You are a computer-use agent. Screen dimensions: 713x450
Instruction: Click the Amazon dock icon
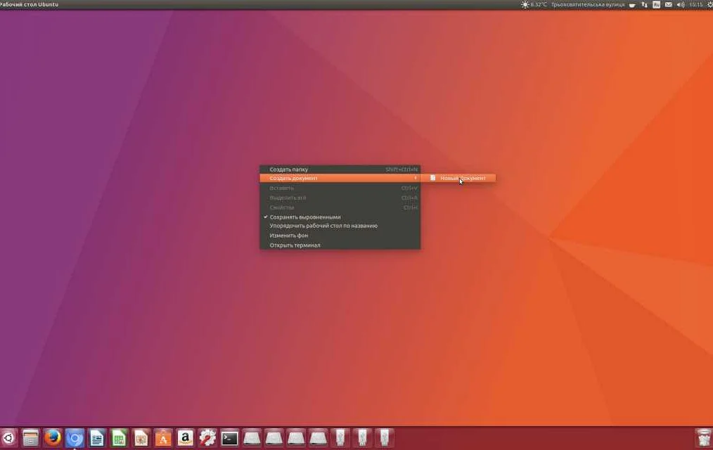pos(185,438)
